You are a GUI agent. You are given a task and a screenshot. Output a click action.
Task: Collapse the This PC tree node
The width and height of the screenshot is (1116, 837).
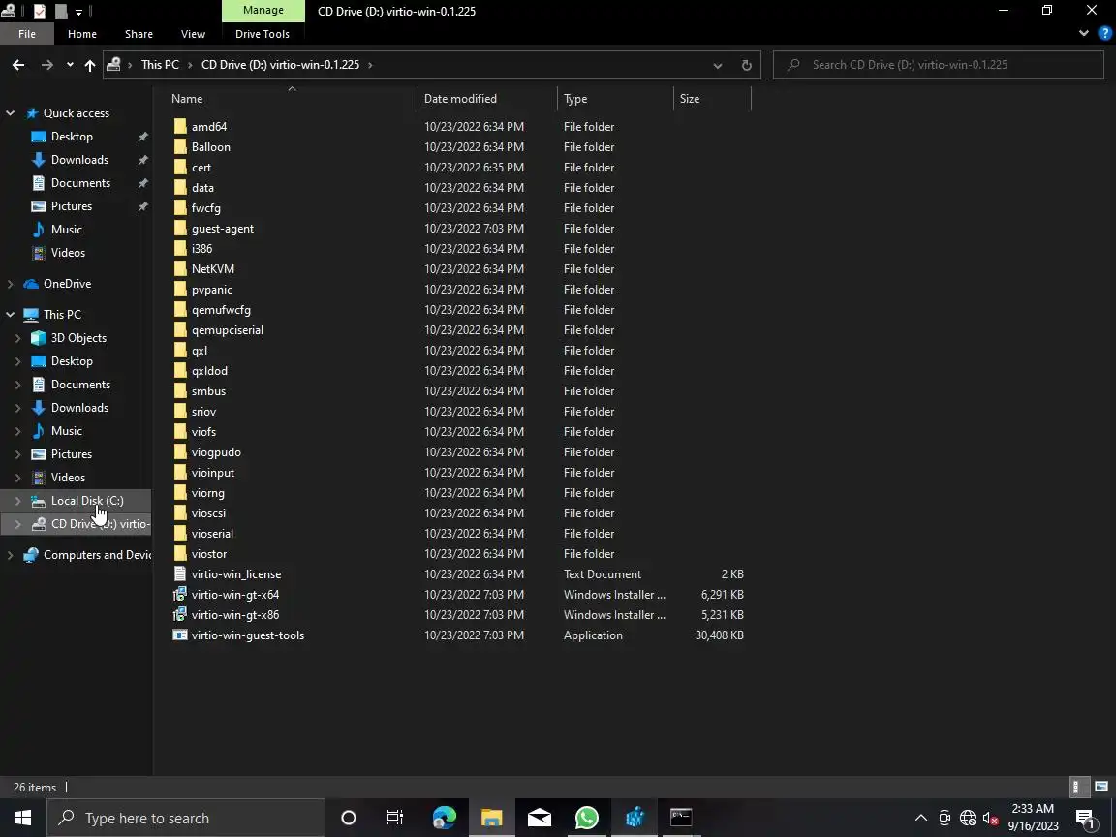[x=10, y=315]
